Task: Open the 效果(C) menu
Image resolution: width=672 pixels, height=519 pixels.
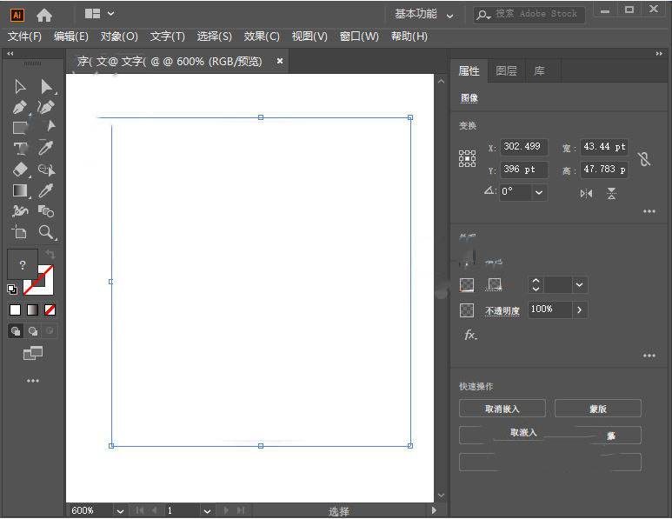Action: pyautogui.click(x=262, y=37)
